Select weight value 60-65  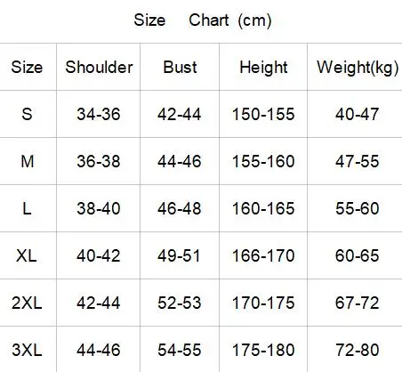tap(357, 255)
